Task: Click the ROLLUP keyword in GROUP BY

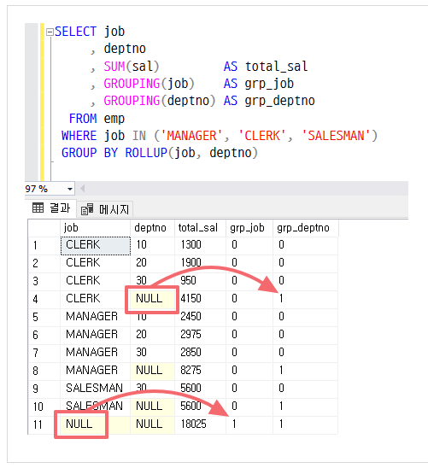Action: [146, 153]
